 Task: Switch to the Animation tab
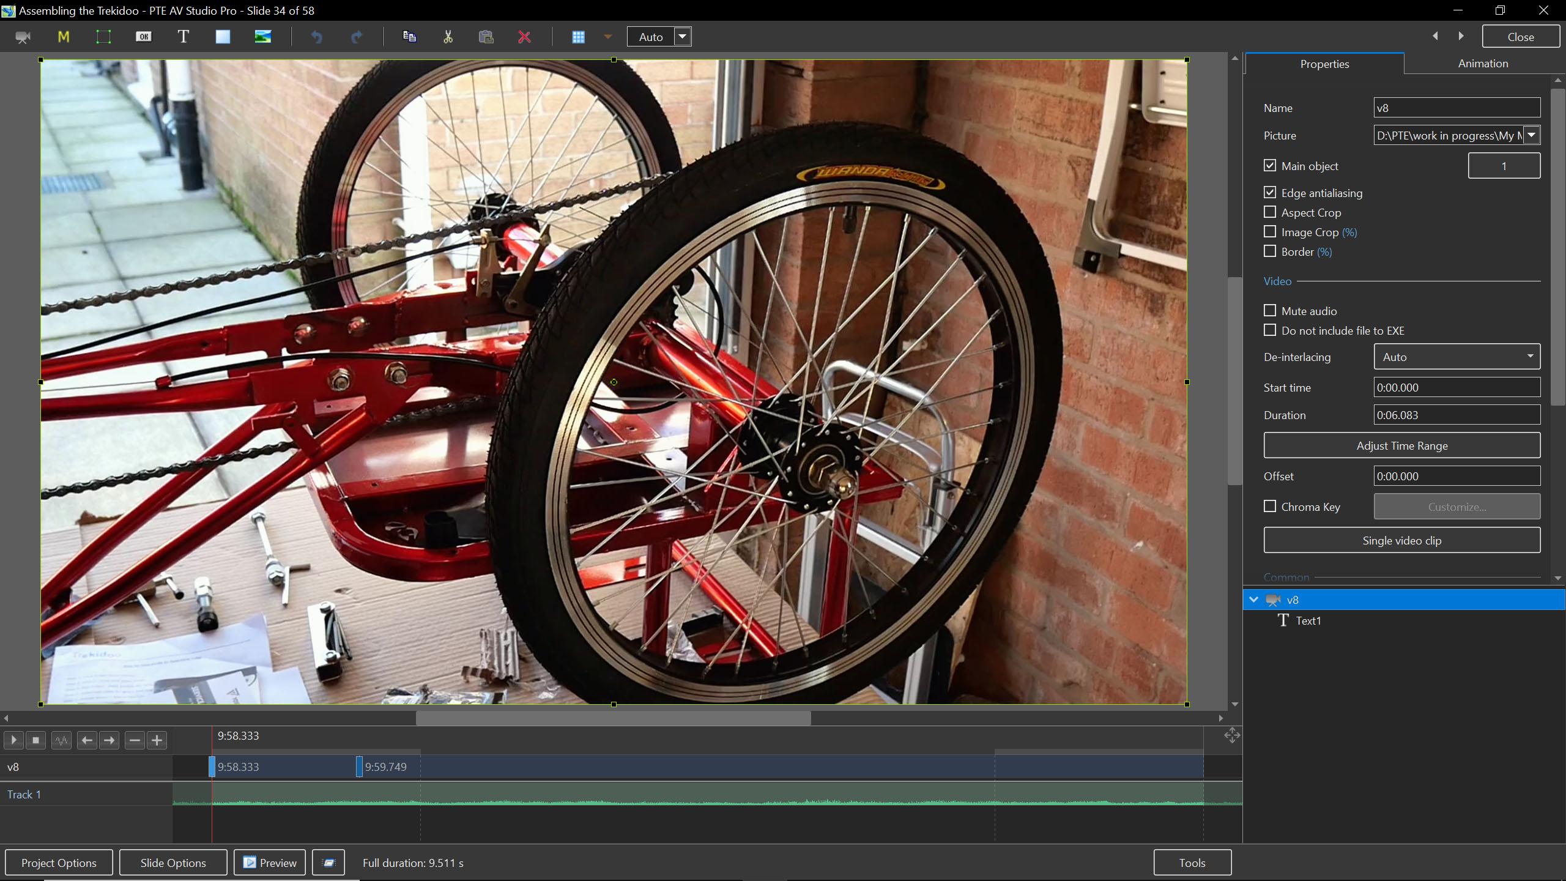click(1483, 64)
